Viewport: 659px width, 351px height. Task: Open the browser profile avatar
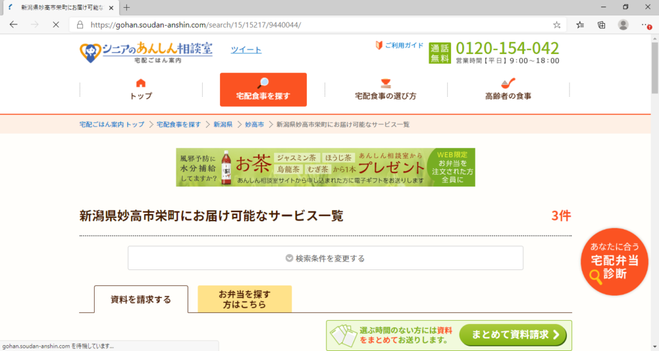(x=623, y=25)
